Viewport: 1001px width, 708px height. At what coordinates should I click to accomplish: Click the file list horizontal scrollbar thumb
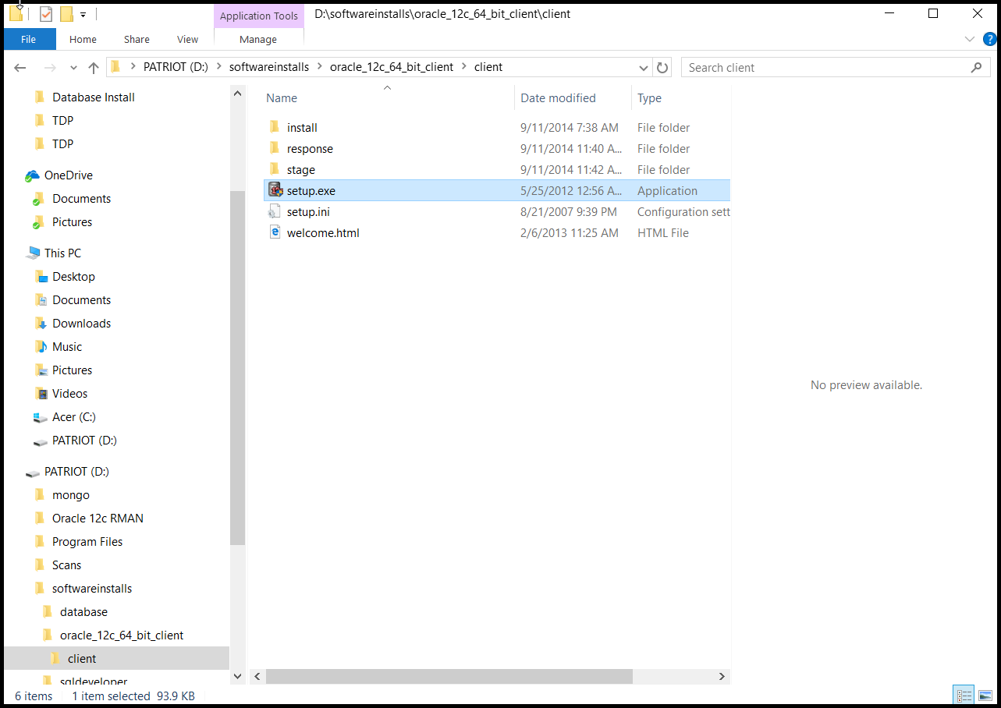click(449, 676)
